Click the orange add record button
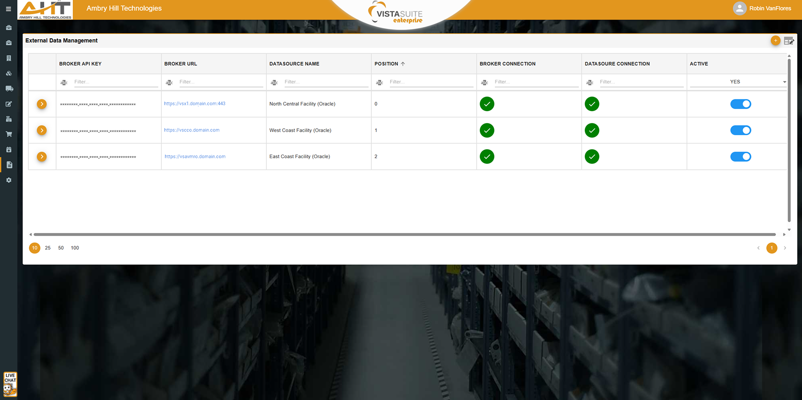Image resolution: width=802 pixels, height=400 pixels. [x=775, y=41]
